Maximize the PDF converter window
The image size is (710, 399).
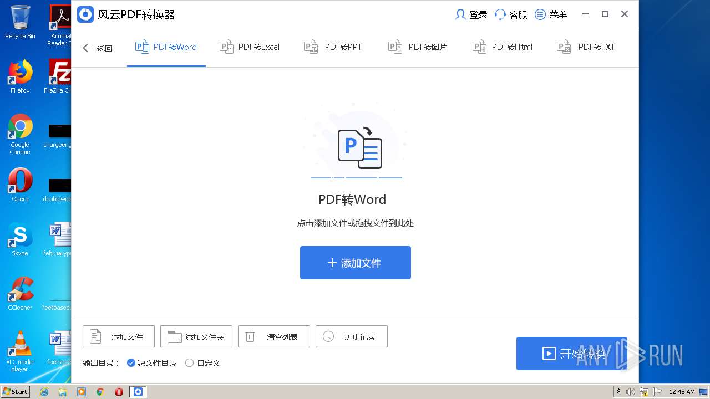(605, 14)
